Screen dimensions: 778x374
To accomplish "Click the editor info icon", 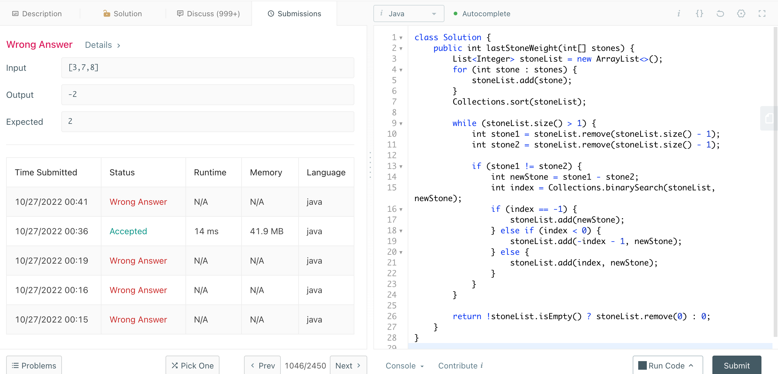I will click(679, 13).
